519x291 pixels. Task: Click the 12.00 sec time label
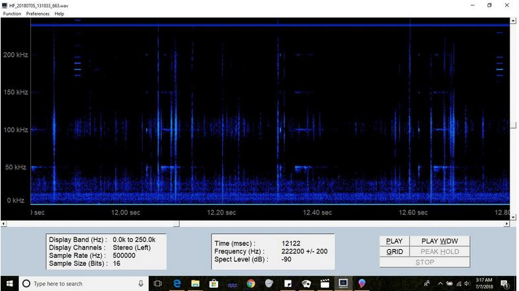[126, 212]
